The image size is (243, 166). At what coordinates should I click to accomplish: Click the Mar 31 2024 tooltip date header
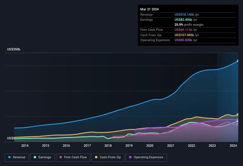(149, 9)
